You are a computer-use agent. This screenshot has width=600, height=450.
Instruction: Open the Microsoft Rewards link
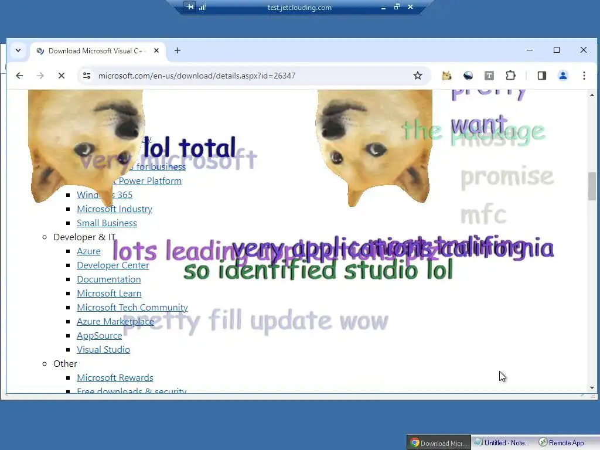pos(115,378)
